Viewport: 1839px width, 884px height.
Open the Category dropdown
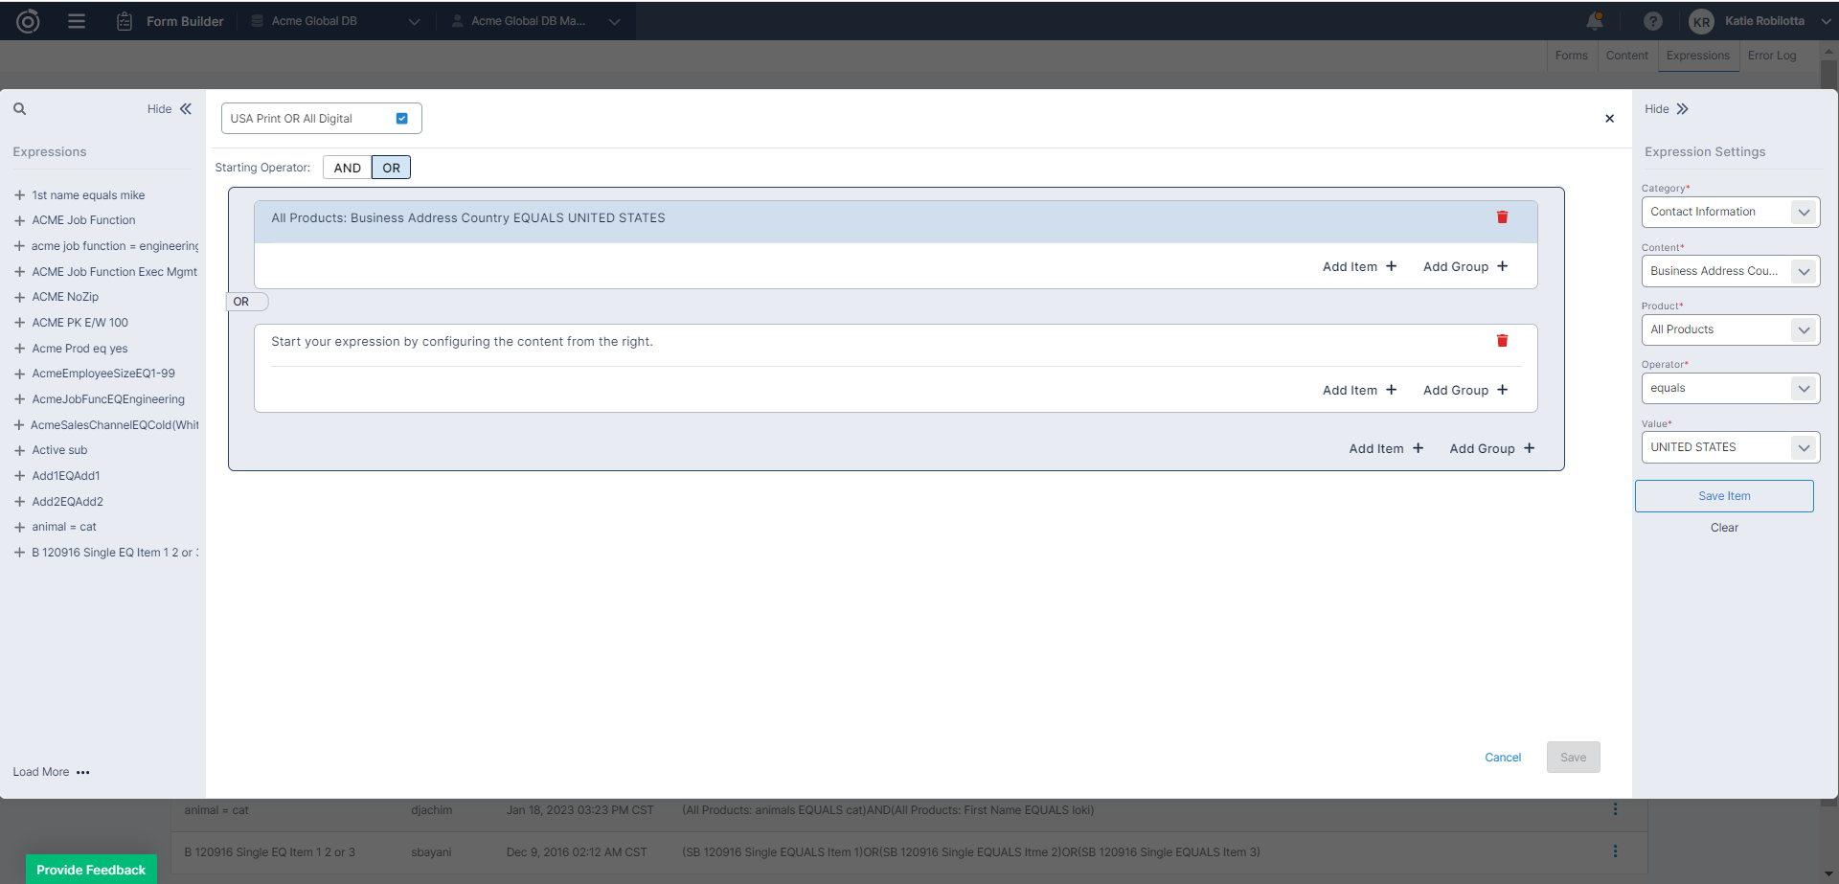coord(1730,212)
